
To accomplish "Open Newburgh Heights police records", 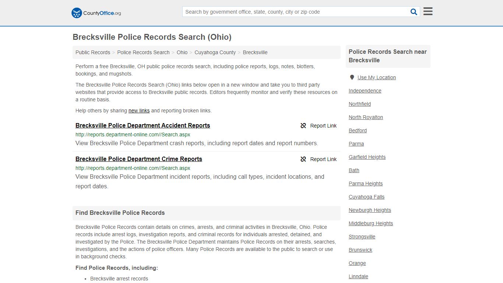I will click(x=370, y=210).
